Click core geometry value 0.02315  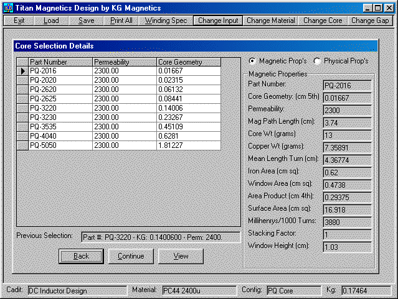[x=189, y=80]
